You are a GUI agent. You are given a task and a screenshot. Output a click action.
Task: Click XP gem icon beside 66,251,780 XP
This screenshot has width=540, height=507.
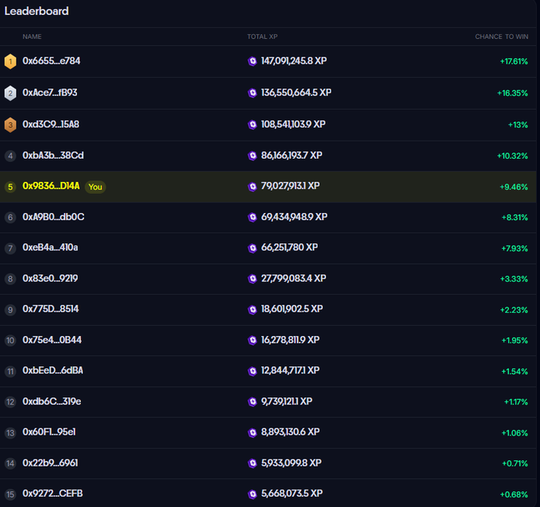[x=253, y=248]
